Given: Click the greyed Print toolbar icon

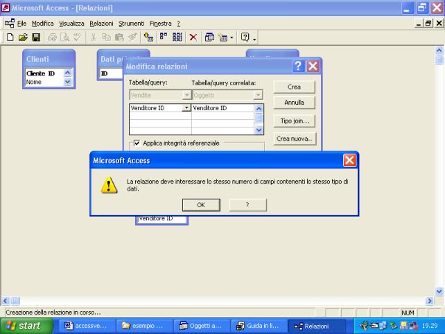Looking at the screenshot, I should 52,37.
